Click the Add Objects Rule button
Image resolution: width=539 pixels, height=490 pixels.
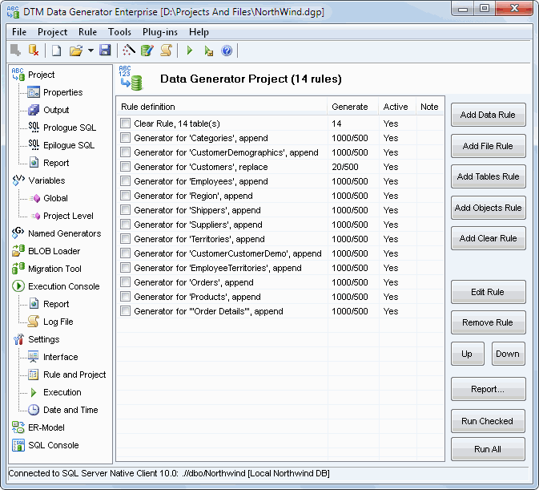[x=488, y=208]
